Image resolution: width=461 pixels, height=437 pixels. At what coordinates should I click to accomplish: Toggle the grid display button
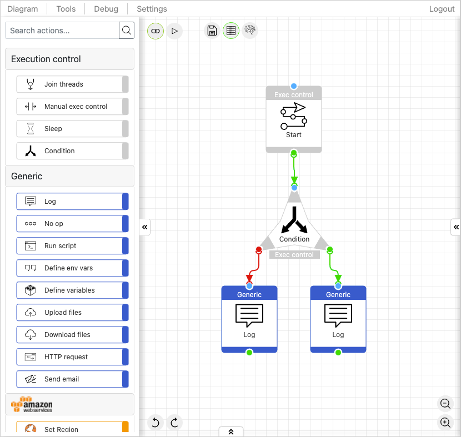231,31
